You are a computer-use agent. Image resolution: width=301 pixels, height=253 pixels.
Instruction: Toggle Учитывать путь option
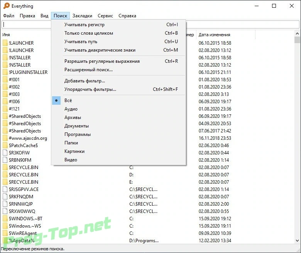click(x=118, y=42)
